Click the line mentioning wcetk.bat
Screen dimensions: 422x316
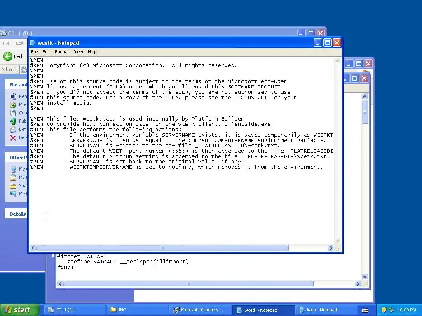coord(137,119)
